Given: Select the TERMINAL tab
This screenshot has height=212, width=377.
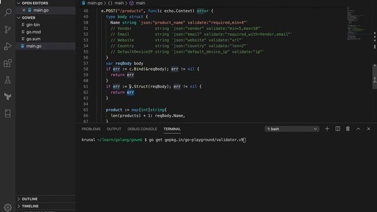Looking at the screenshot, I should tap(172, 129).
